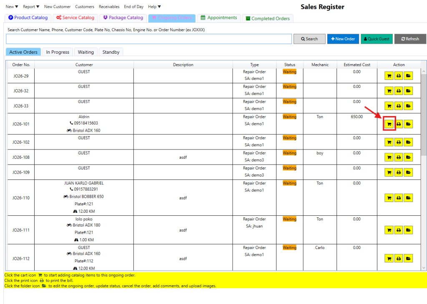
Task: Click the Refresh button
Action: pyautogui.click(x=410, y=39)
